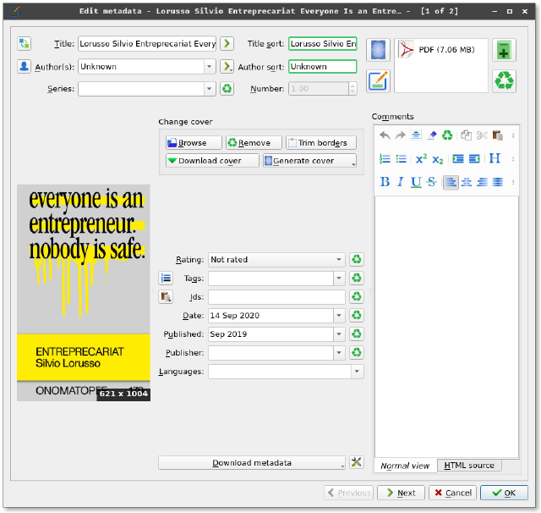Open metadata download configuration wrench icon
This screenshot has width=541, height=513.
(x=357, y=462)
